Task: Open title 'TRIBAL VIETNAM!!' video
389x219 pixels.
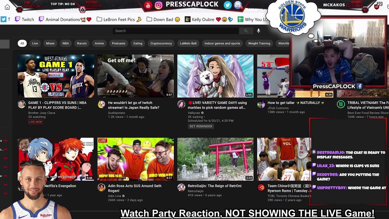Action: click(x=368, y=105)
